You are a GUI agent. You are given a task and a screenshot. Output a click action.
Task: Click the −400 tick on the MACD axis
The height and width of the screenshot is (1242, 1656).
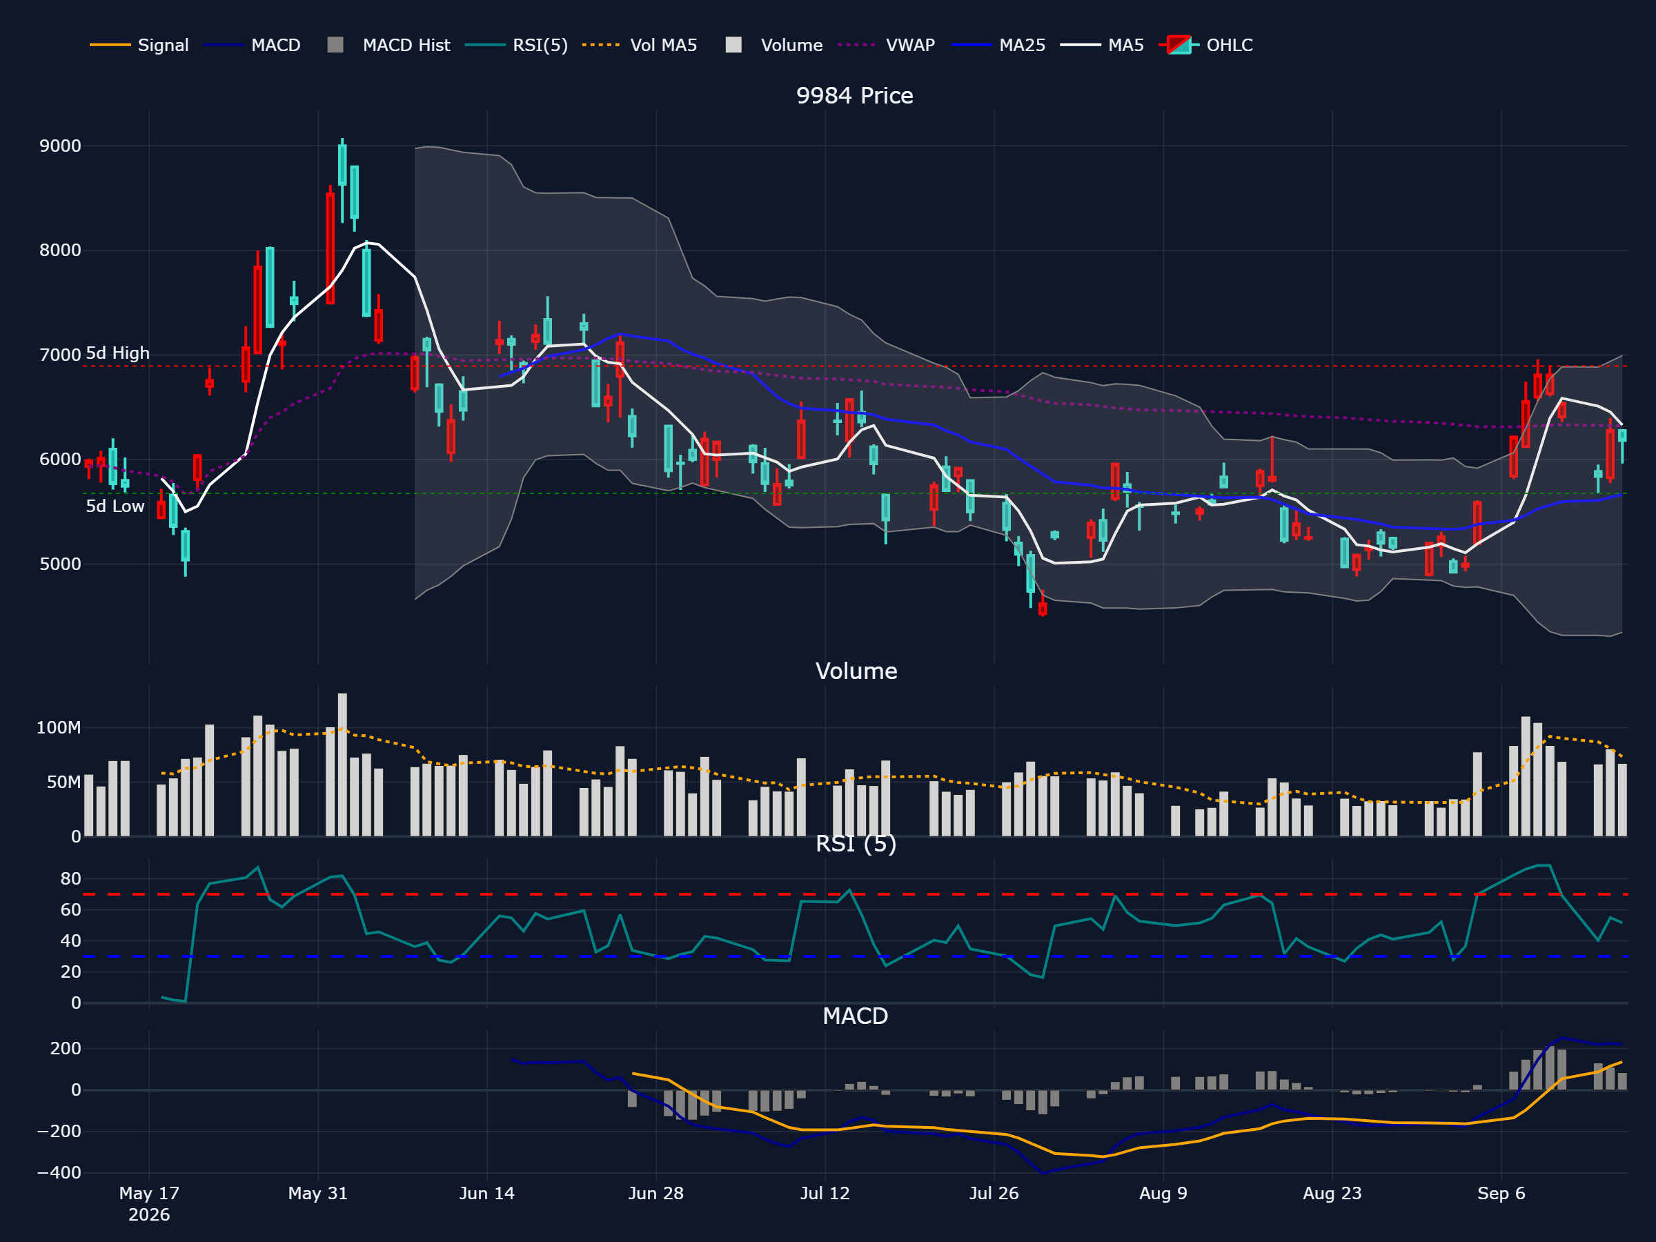59,1172
